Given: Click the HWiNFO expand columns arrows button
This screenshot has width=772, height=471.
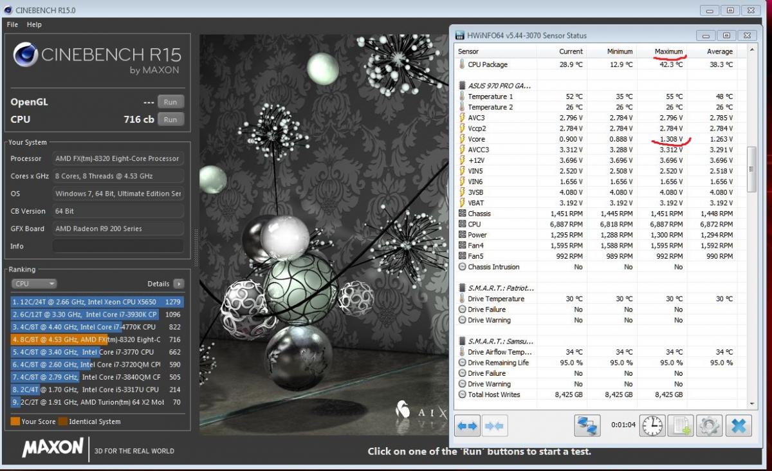Looking at the screenshot, I should (468, 426).
